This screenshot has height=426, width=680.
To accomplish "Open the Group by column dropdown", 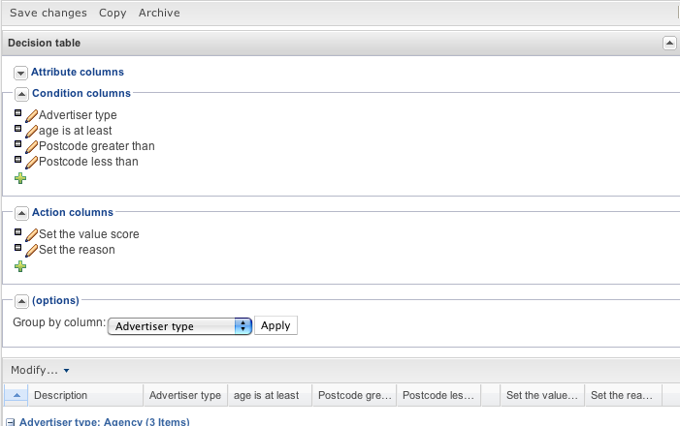I will point(179,326).
